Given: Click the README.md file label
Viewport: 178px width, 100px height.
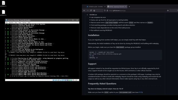Looking at the screenshot, I should (93, 15).
